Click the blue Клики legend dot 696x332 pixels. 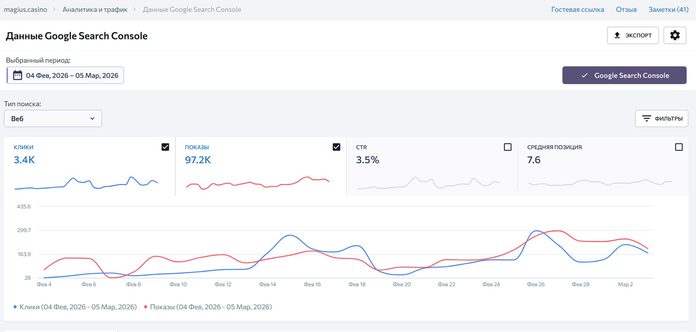coord(15,307)
